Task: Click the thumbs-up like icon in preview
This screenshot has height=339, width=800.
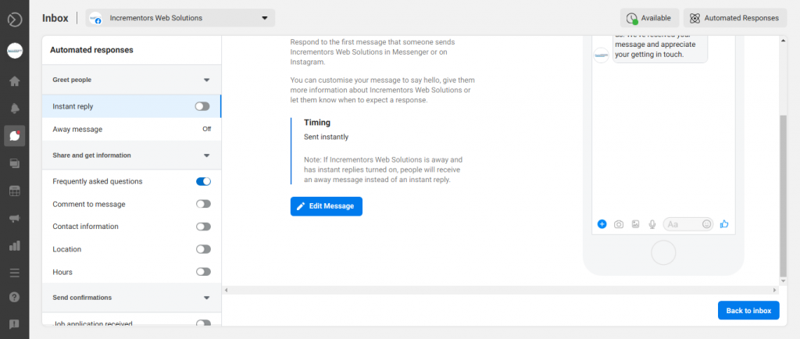Action: (x=724, y=224)
